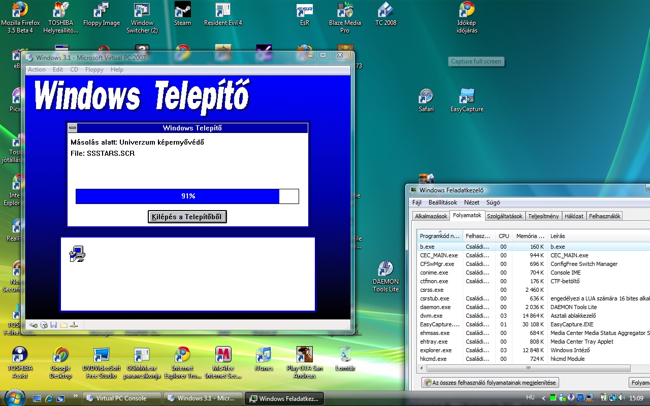This screenshot has width=650, height=406.
Task: Select the McAfee Internet Security desktop icon
Action: coord(223,363)
